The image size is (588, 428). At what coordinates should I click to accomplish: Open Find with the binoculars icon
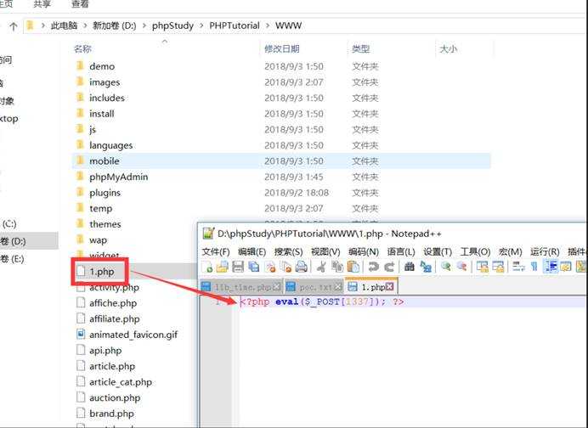click(409, 267)
